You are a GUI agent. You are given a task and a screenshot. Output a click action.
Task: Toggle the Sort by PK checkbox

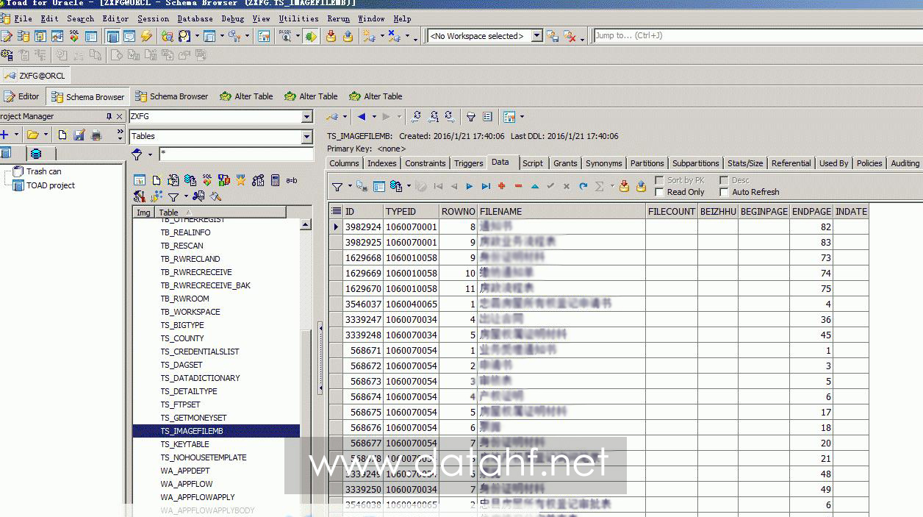coord(659,180)
